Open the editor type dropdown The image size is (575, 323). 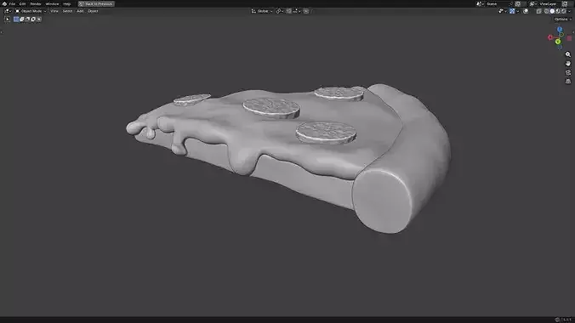pyautogui.click(x=8, y=11)
